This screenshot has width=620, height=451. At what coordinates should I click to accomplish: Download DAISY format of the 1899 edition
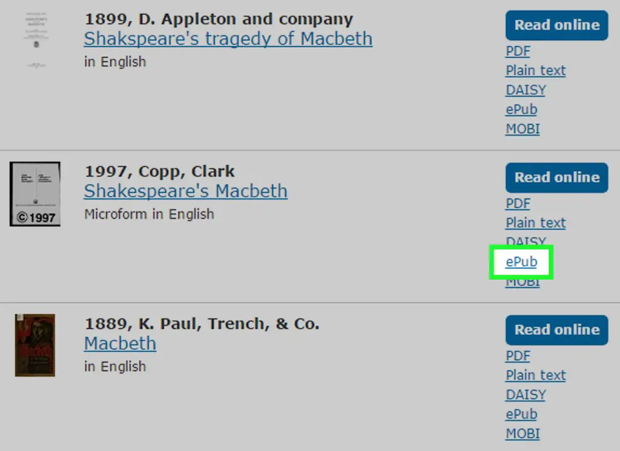(x=526, y=90)
